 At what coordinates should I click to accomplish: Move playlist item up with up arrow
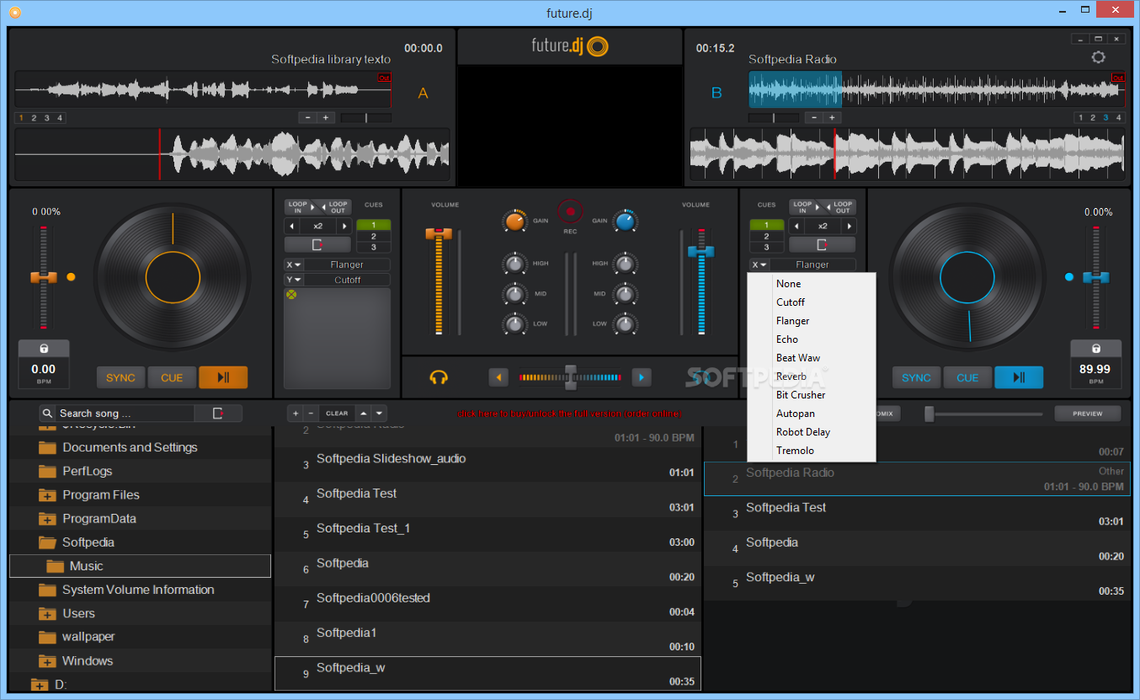[363, 414]
